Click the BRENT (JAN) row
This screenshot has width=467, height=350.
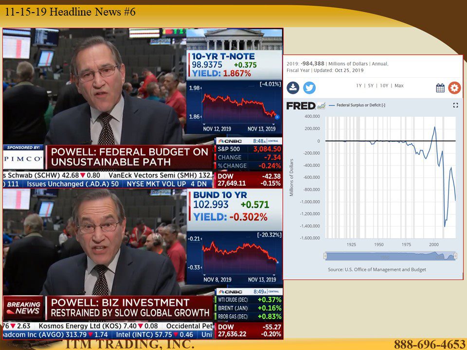(x=249, y=308)
